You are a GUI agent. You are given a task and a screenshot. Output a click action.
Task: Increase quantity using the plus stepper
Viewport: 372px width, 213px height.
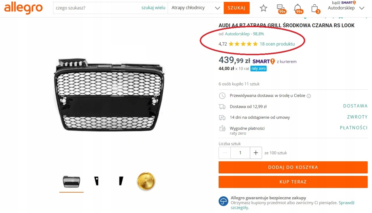tap(256, 153)
